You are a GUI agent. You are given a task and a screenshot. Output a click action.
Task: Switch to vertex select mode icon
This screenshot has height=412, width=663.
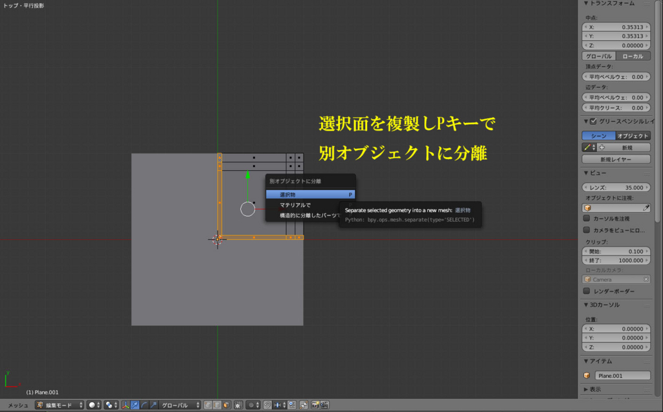pos(208,405)
